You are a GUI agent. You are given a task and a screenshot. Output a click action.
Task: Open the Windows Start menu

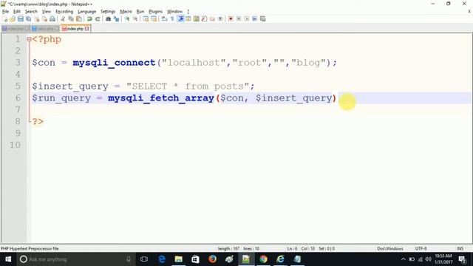click(x=8, y=259)
